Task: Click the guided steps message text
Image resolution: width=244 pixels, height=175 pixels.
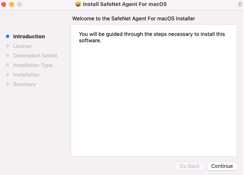Action: tap(152, 37)
